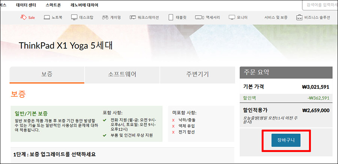The width and height of the screenshot is (338, 164).
Task: Click the 할인액 label
Action: tap(249, 98)
